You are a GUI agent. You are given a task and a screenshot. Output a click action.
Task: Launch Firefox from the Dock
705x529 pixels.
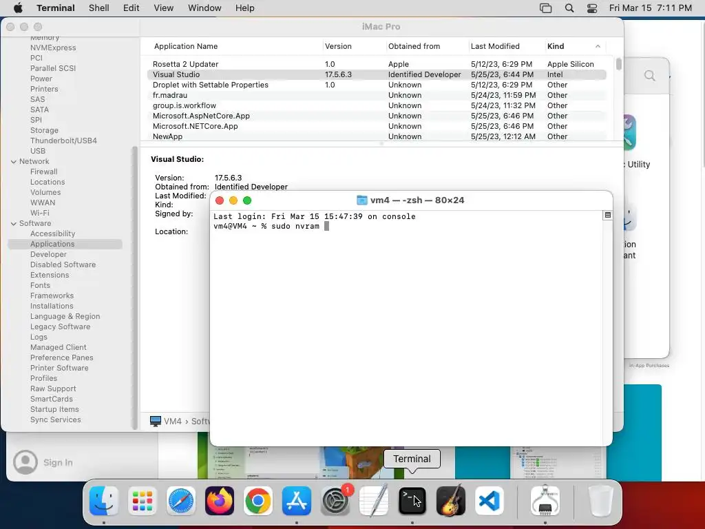(220, 501)
